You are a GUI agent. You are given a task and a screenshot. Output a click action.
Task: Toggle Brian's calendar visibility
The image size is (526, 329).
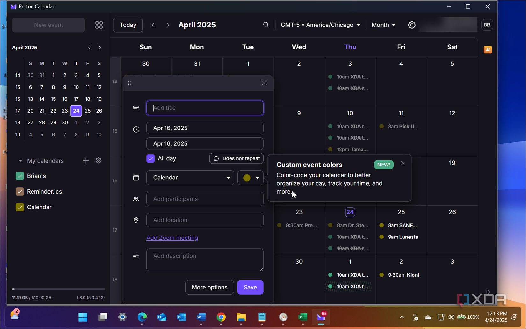[20, 176]
